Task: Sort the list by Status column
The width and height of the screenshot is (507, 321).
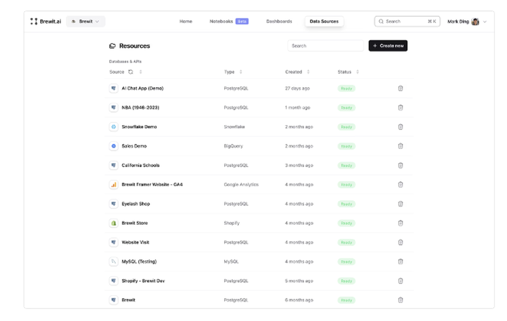Action: tap(357, 72)
